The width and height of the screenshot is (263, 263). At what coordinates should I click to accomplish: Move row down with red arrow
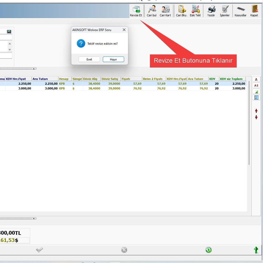click(256, 118)
